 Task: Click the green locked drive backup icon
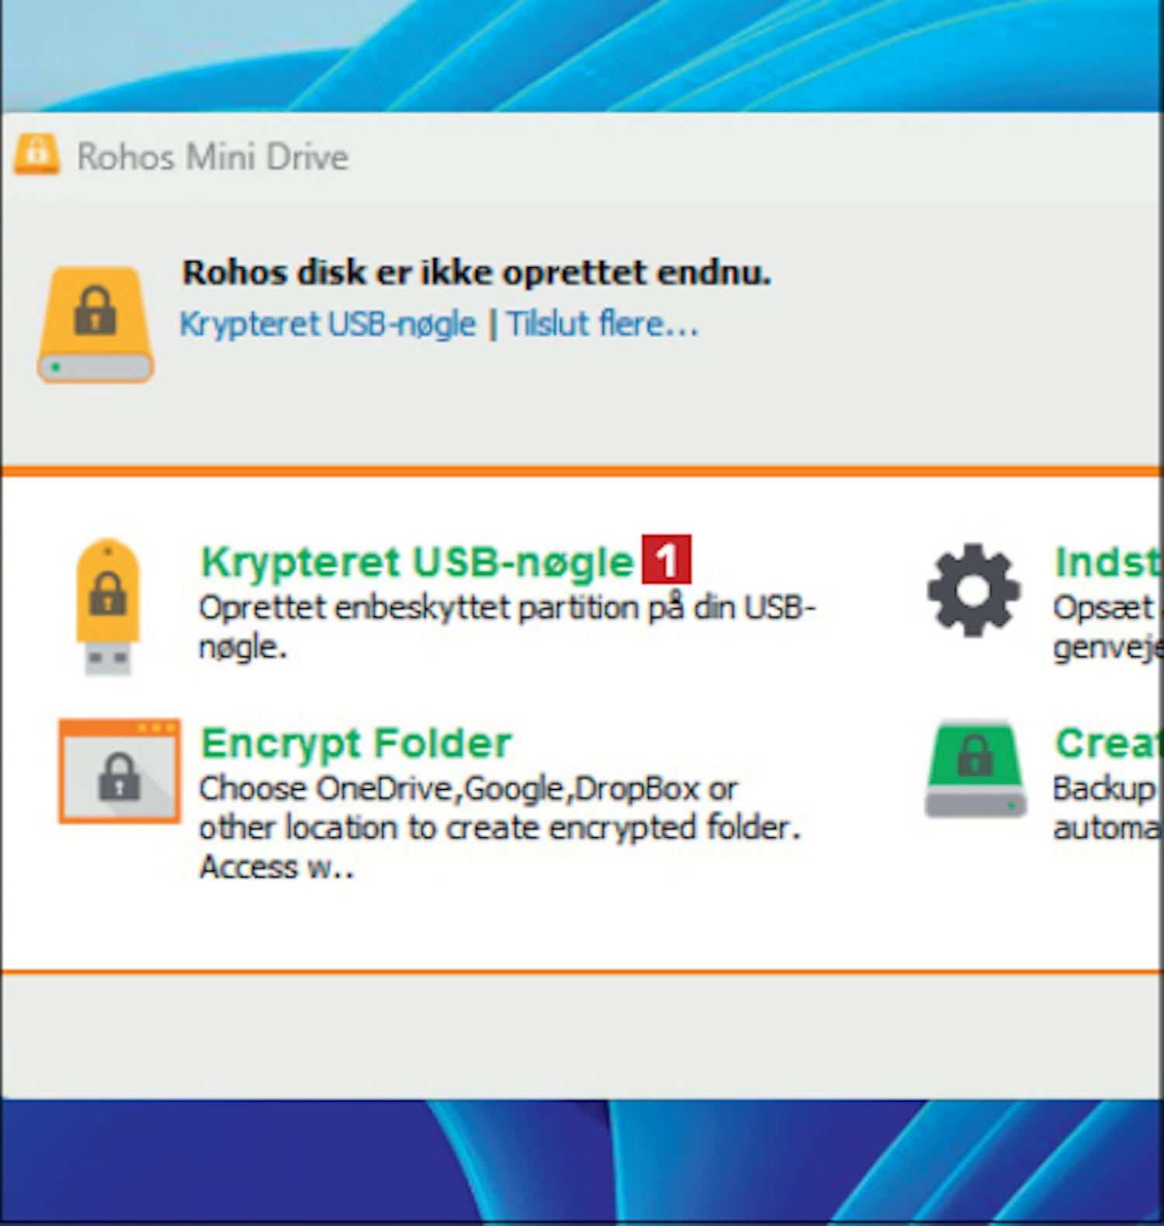point(975,770)
